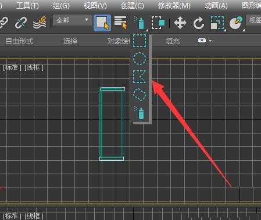The width and height of the screenshot is (261, 220).
Task: Switch to the 填充 ribbon tab
Action: [173, 41]
